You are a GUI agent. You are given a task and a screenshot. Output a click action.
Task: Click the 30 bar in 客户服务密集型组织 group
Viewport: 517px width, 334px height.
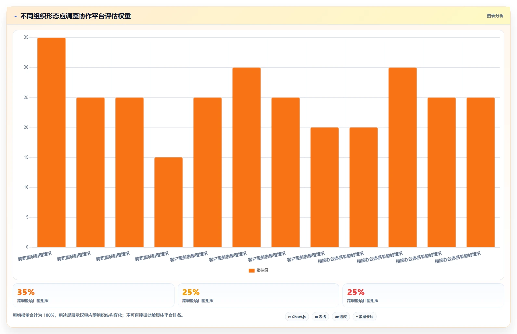click(x=246, y=157)
